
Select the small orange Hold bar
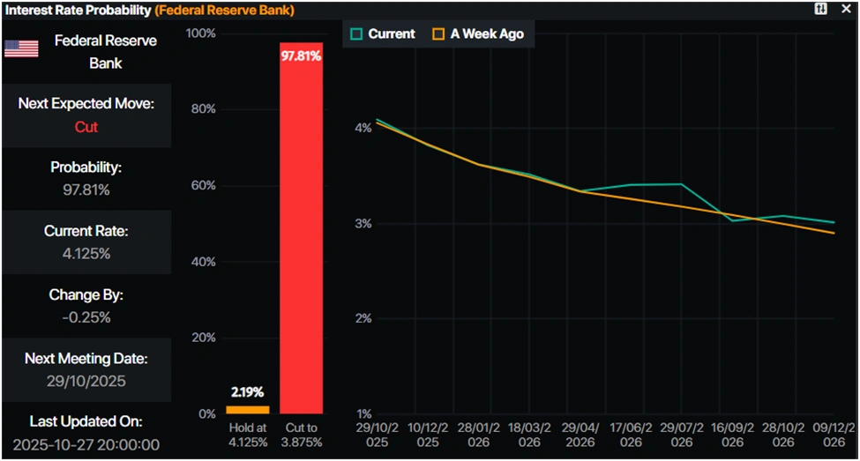(x=247, y=409)
